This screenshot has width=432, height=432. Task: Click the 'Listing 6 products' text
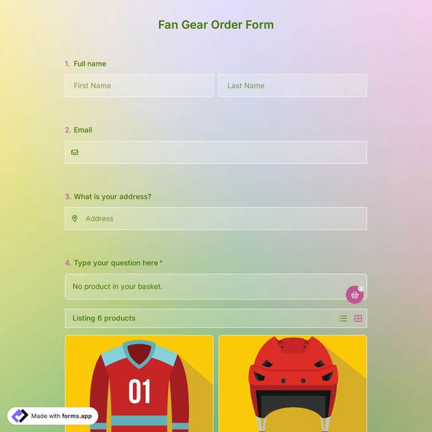coord(104,318)
